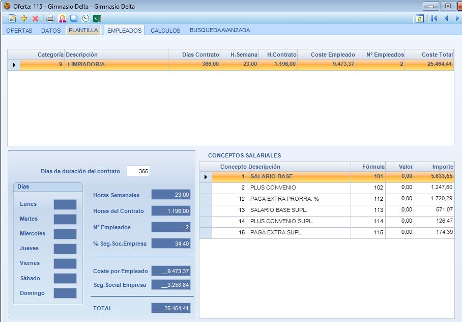This screenshot has height=322, width=462.
Task: Open the BUSQUEDA AVANZADA tab
Action: [x=220, y=30]
